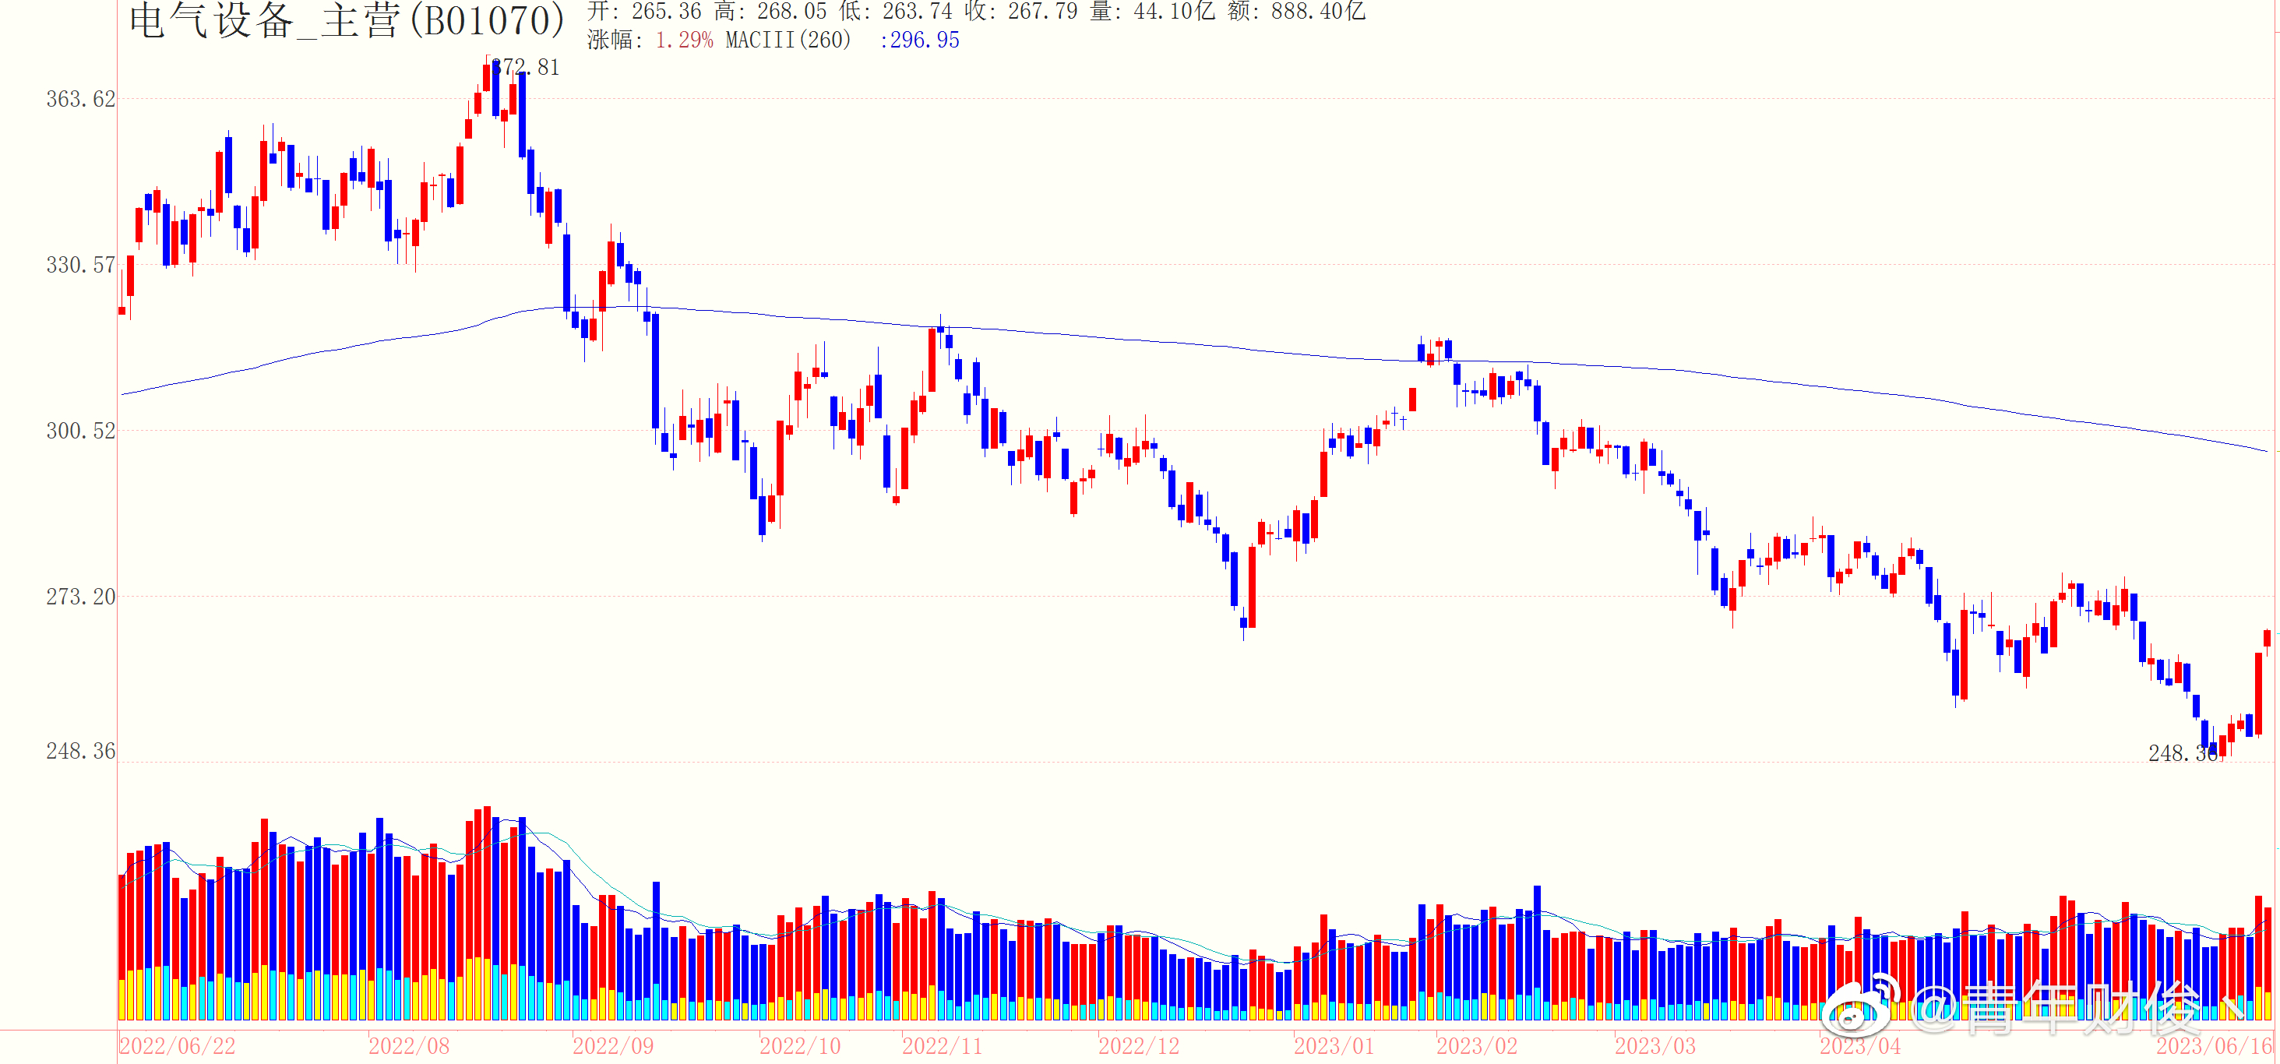This screenshot has width=2280, height=1064.
Task: Click the closing price value 267.79
Action: (x=1043, y=12)
